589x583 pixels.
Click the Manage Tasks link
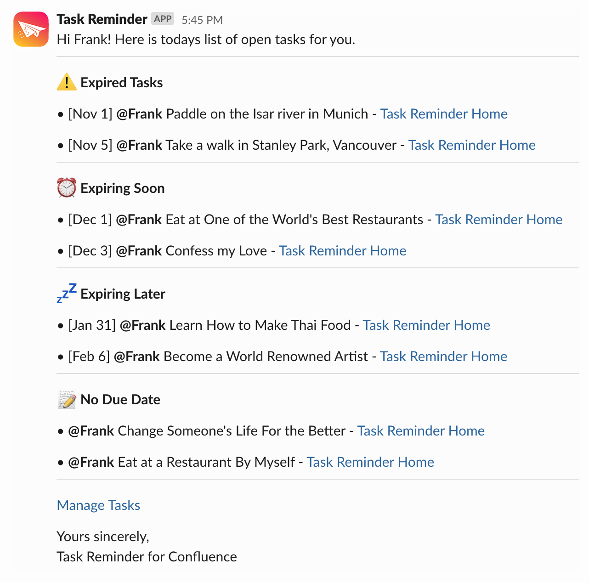pyautogui.click(x=98, y=505)
